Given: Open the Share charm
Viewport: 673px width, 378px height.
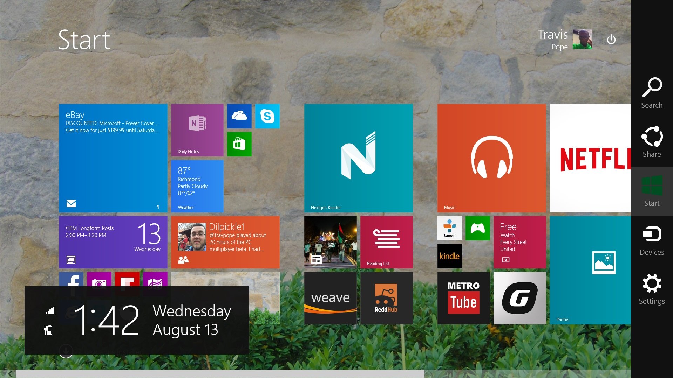Looking at the screenshot, I should click(x=652, y=142).
